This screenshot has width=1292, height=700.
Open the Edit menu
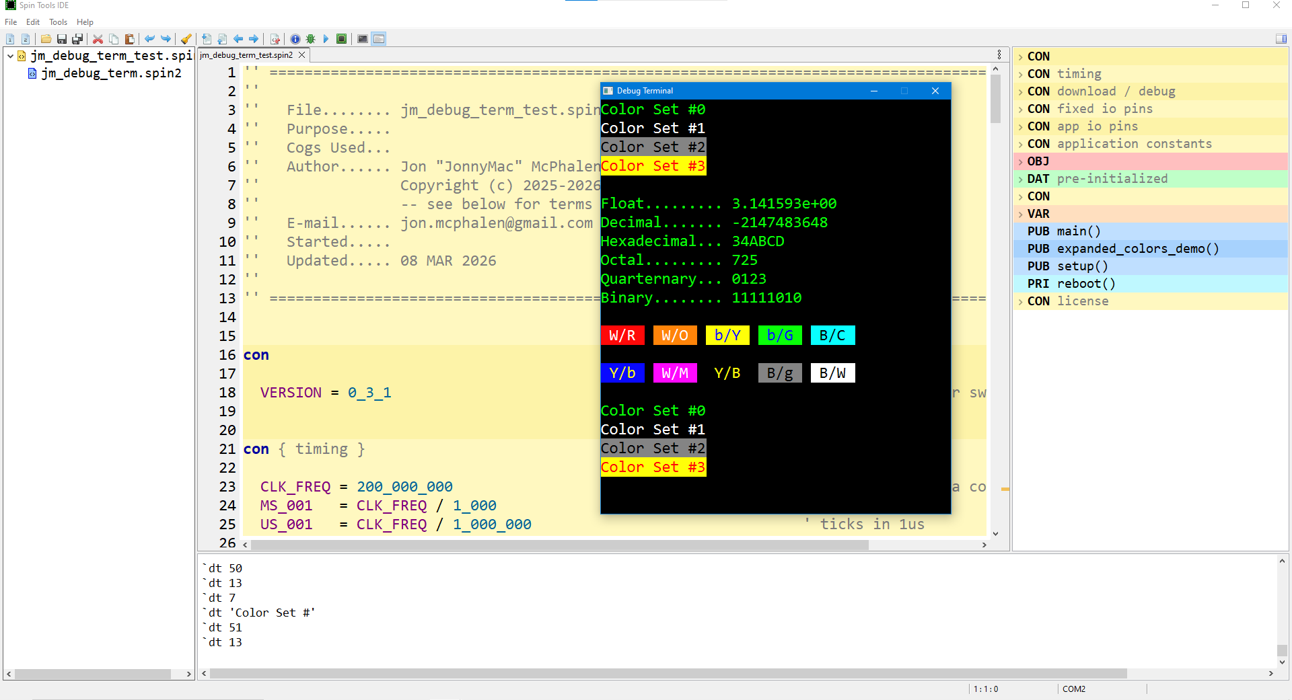click(x=33, y=22)
